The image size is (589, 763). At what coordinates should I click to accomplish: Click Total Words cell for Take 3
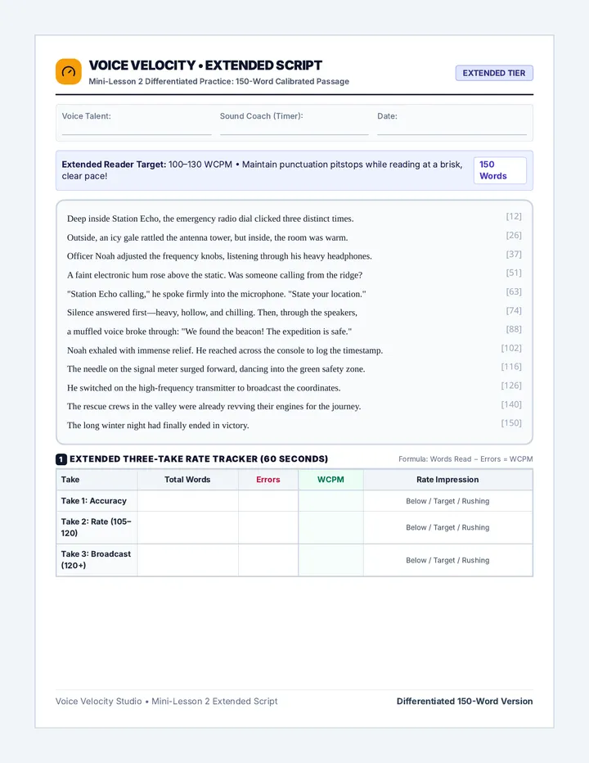coord(187,560)
